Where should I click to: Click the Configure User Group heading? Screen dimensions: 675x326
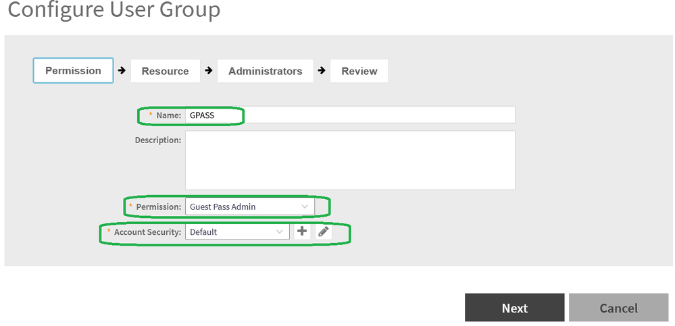click(x=114, y=10)
